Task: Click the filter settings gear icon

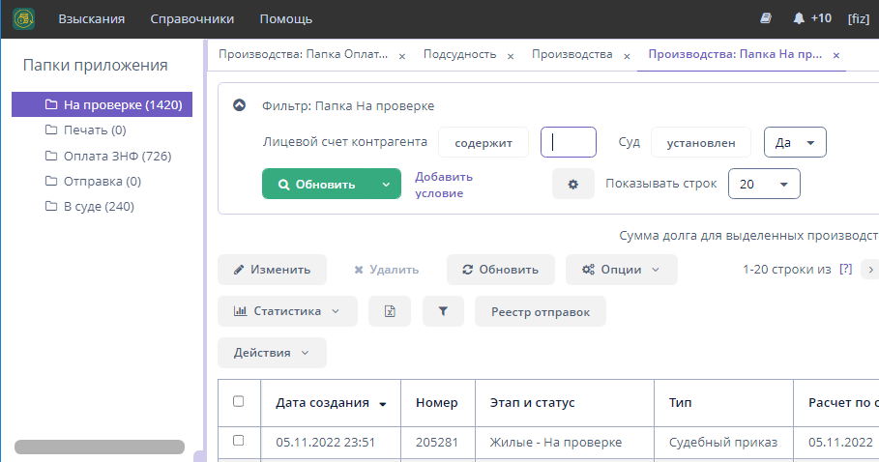Action: click(572, 184)
